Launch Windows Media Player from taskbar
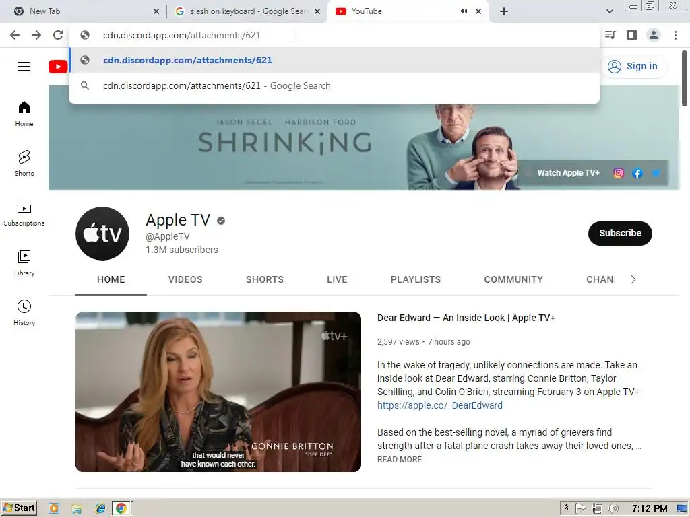This screenshot has width=690, height=517. (54, 508)
